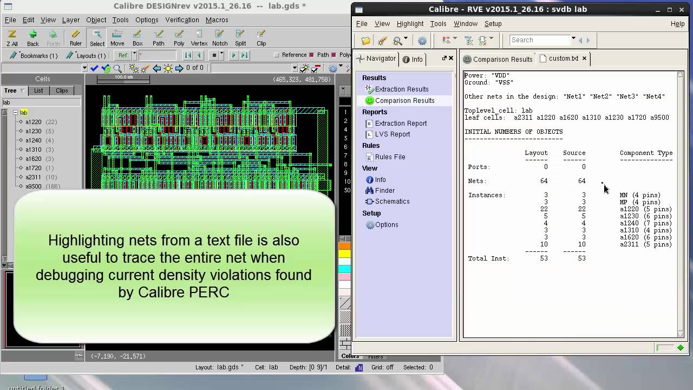Image resolution: width=693 pixels, height=390 pixels.
Task: Click the play forward green arrow
Action: (x=233, y=55)
